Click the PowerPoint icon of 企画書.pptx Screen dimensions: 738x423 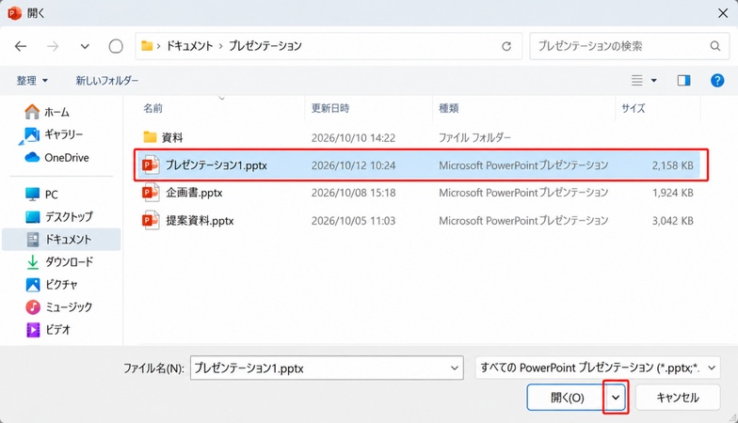[x=151, y=192]
